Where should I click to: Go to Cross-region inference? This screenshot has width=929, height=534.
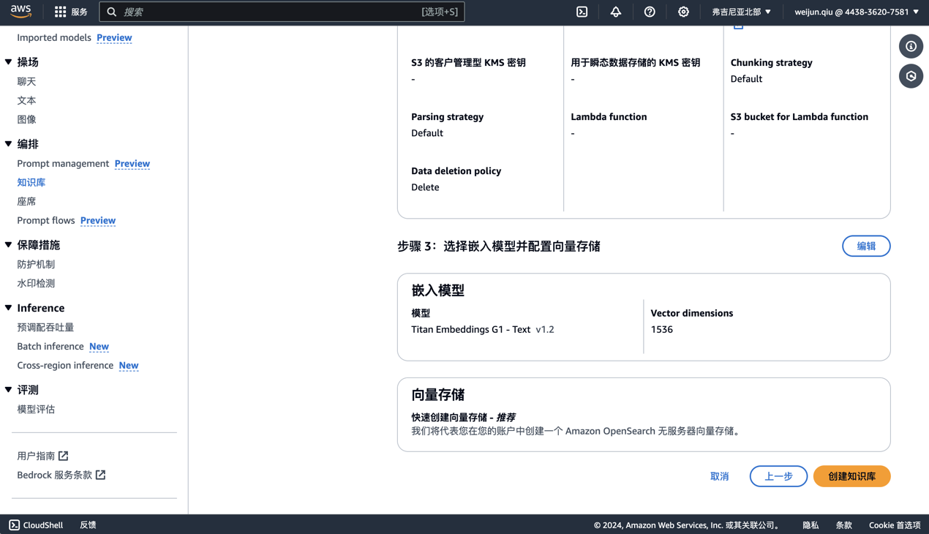tap(65, 365)
